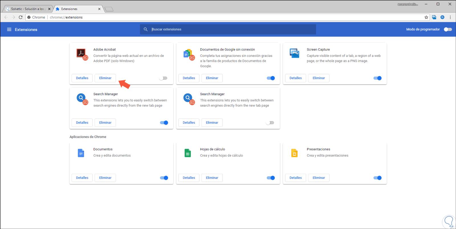
Task: Switch to the Solvetic tab
Action: (x=28, y=9)
